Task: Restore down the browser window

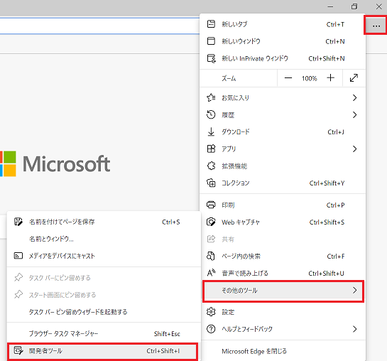Action: coord(354,6)
